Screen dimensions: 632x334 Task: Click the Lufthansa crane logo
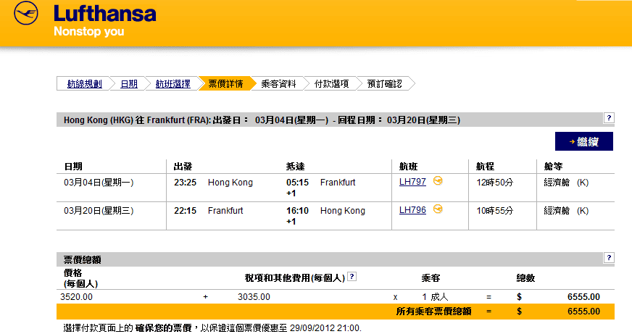click(x=25, y=14)
